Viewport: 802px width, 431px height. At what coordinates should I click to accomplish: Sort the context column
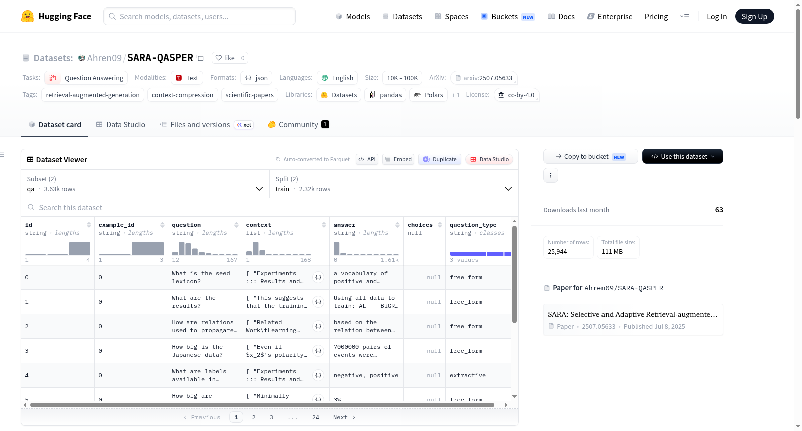[x=324, y=225]
